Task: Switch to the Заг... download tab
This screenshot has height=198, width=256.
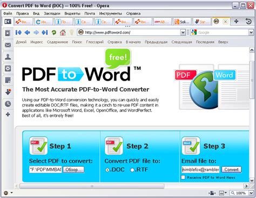Action: click(201, 22)
